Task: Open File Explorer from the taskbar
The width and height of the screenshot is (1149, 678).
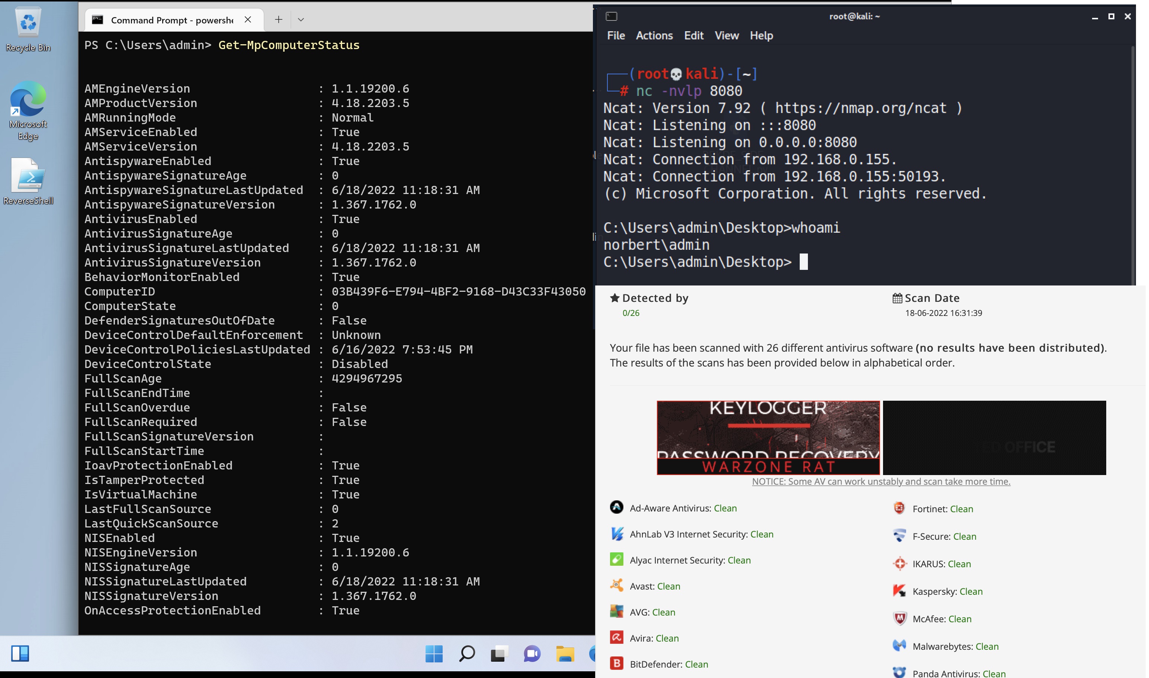Action: pos(565,654)
